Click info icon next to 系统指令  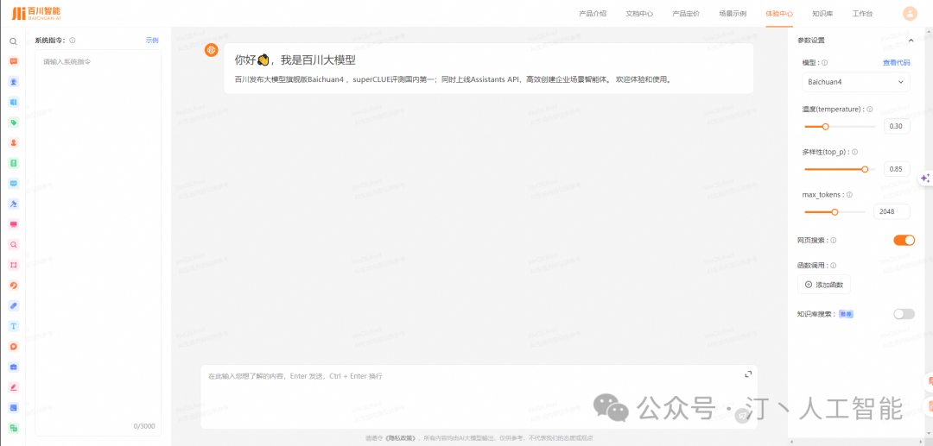72,41
